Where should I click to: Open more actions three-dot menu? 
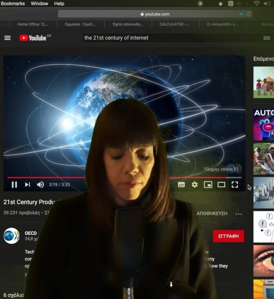238,214
